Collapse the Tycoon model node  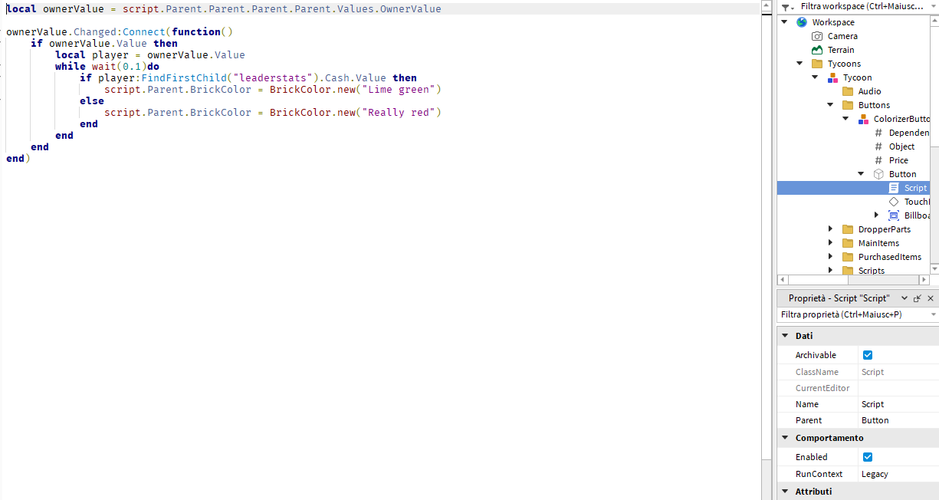coord(815,77)
